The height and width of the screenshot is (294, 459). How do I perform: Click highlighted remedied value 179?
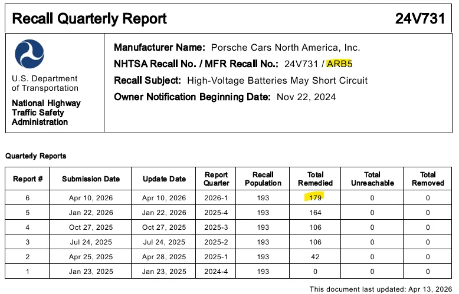(x=315, y=198)
